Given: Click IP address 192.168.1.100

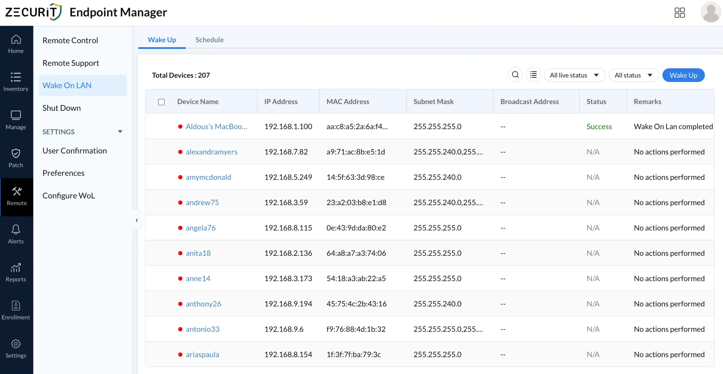Looking at the screenshot, I should tap(288, 126).
